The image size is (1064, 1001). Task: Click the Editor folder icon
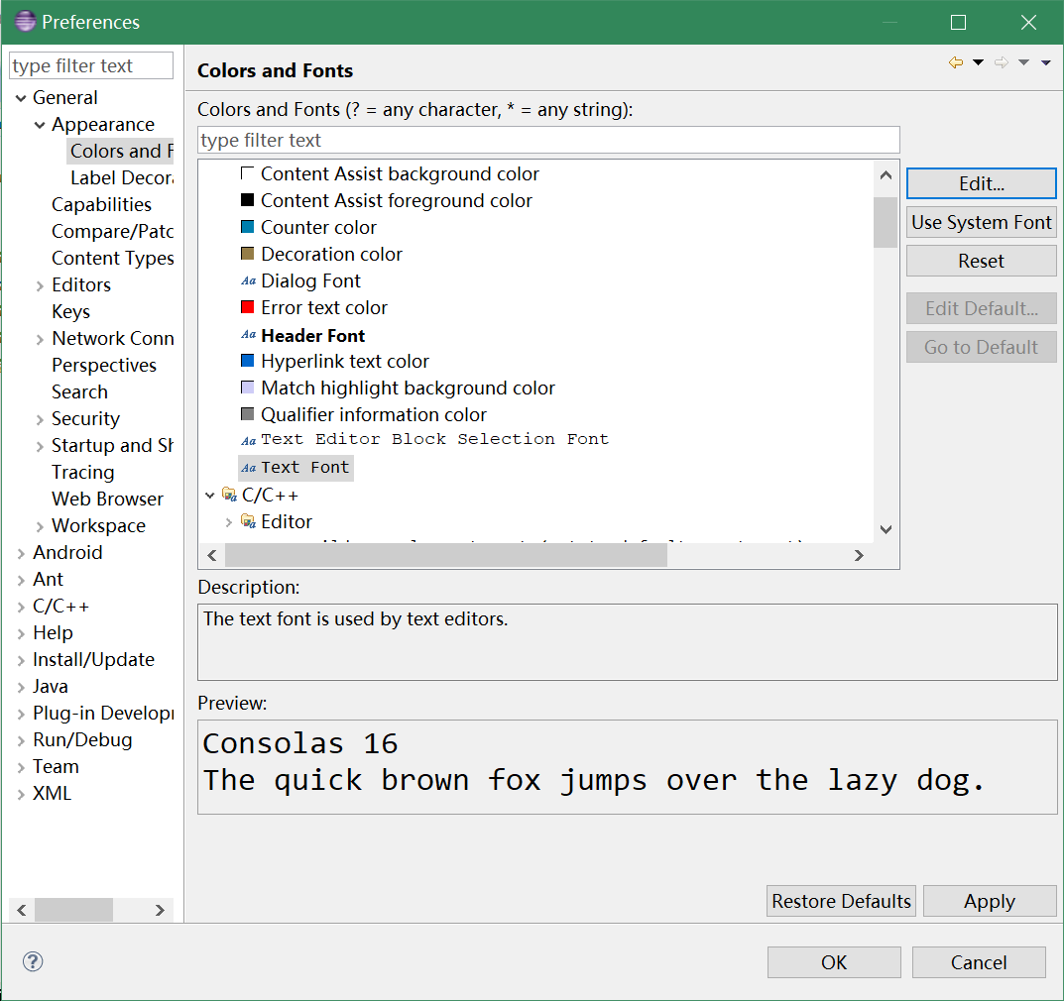(x=248, y=521)
